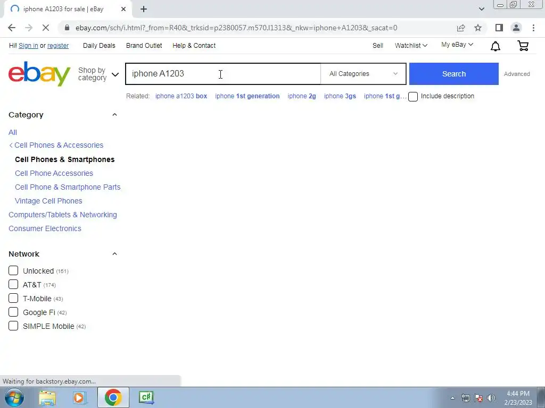This screenshot has width=545, height=408.
Task: Open the media player taskbar icon
Action: (x=79, y=397)
